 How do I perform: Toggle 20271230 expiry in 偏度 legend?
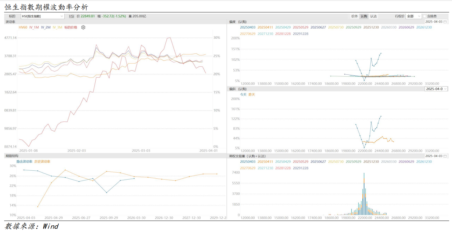(x=266, y=34)
